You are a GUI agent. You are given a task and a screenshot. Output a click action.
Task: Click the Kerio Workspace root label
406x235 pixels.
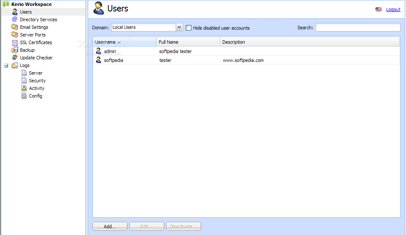click(31, 4)
